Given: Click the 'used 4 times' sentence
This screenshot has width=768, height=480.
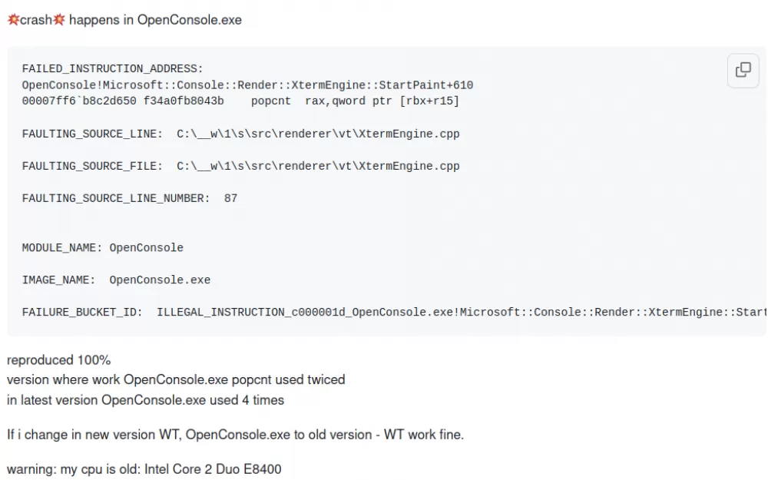Looking at the screenshot, I should (x=145, y=400).
